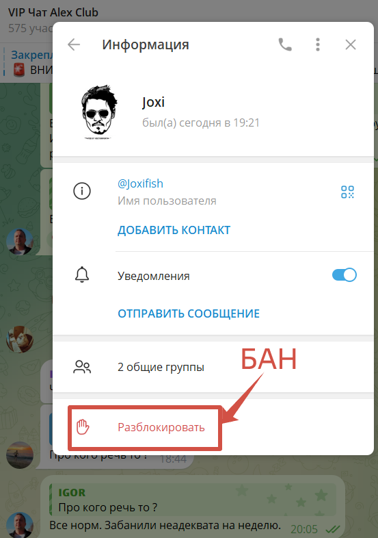
Task: Click ОТПРАВИТЬ СООБЩЕНИЕ button
Action: pyautogui.click(x=189, y=313)
